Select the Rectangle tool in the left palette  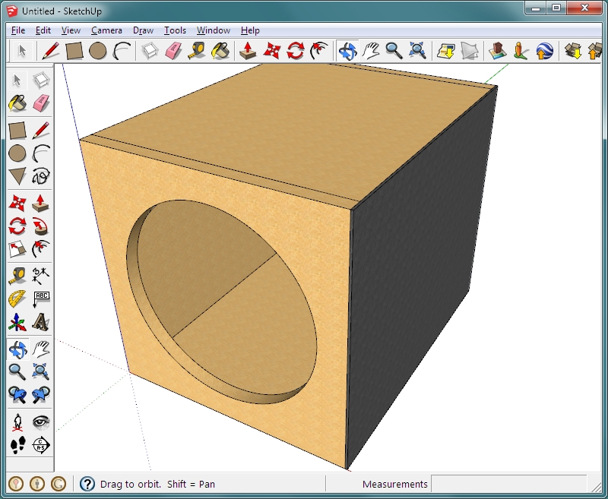tap(17, 131)
